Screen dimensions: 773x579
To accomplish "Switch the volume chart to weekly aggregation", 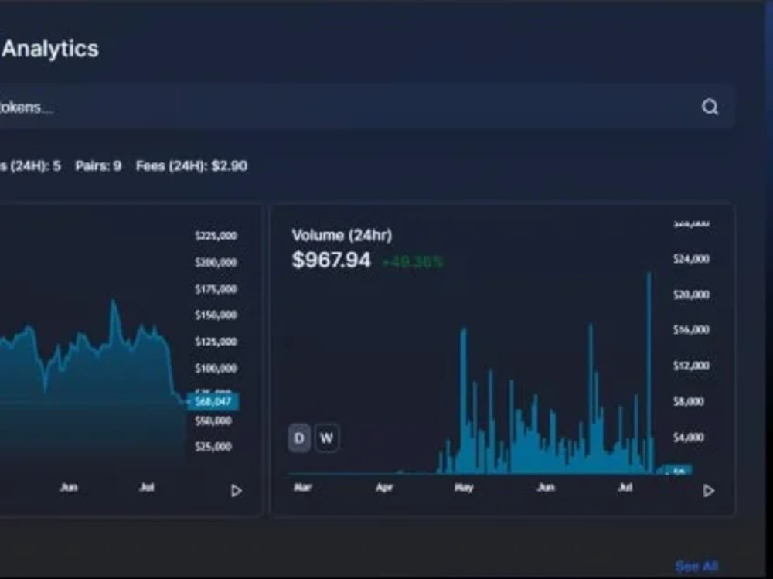I will (326, 438).
